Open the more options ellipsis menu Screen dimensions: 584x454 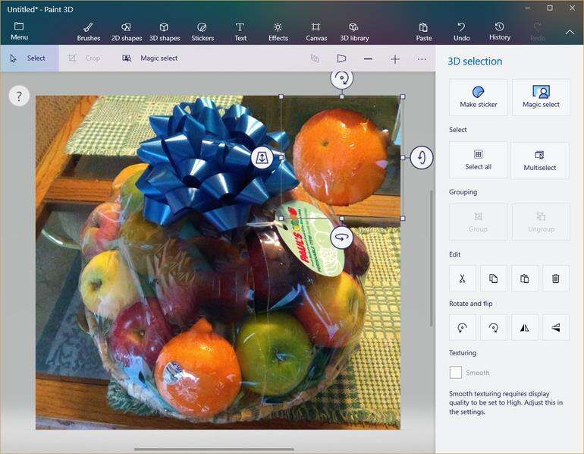[x=422, y=59]
